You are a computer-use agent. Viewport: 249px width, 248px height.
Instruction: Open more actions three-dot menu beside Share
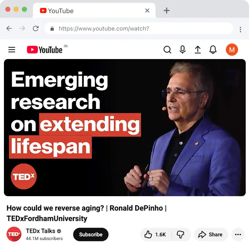click(238, 235)
